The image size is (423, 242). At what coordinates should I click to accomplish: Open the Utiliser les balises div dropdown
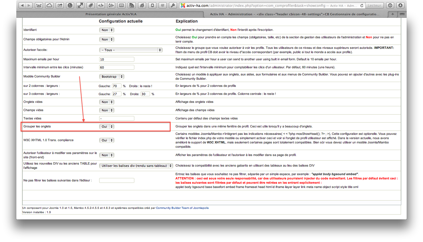136,166
